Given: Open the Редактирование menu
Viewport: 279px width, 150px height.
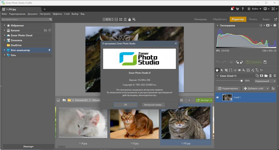Looking at the screenshot, I should tap(17, 14).
